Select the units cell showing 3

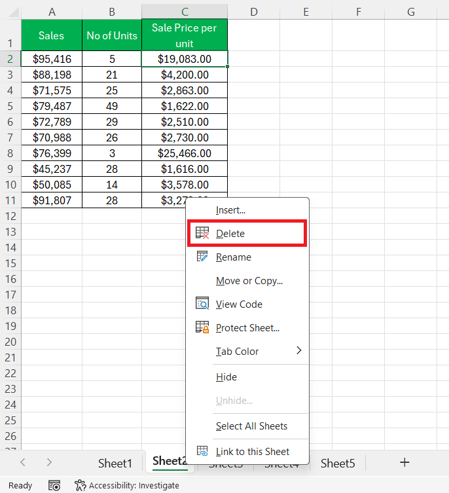112,153
